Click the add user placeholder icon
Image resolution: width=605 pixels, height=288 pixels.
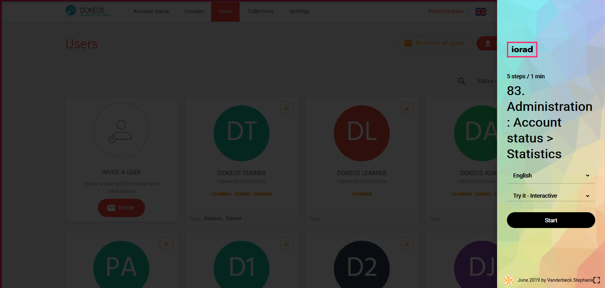point(121,130)
